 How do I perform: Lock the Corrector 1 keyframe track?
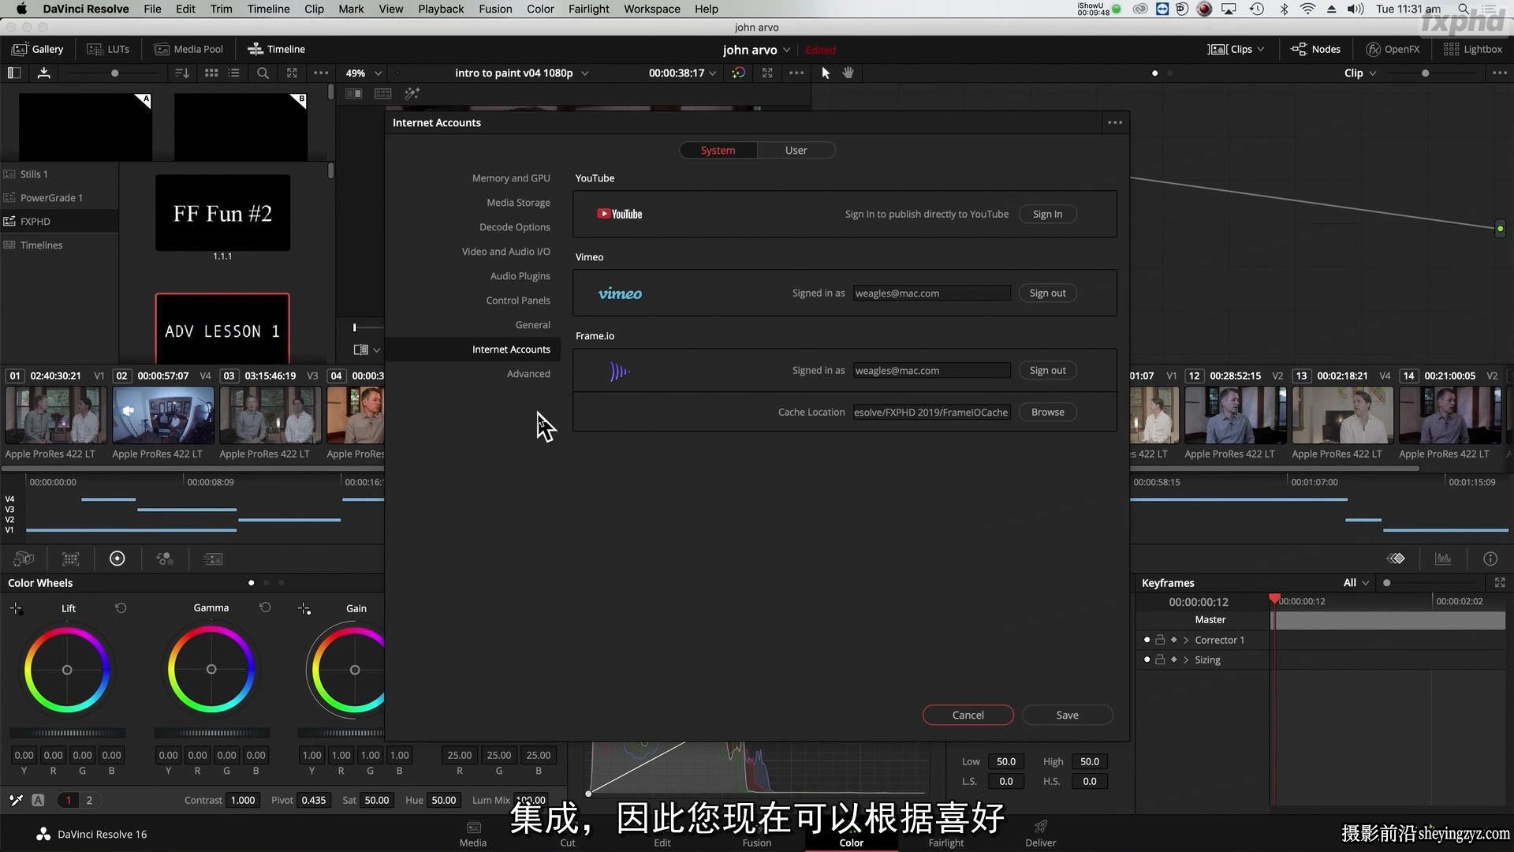tap(1160, 640)
